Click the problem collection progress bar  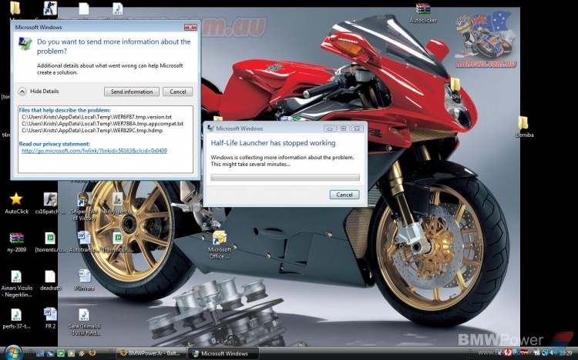coord(285,178)
